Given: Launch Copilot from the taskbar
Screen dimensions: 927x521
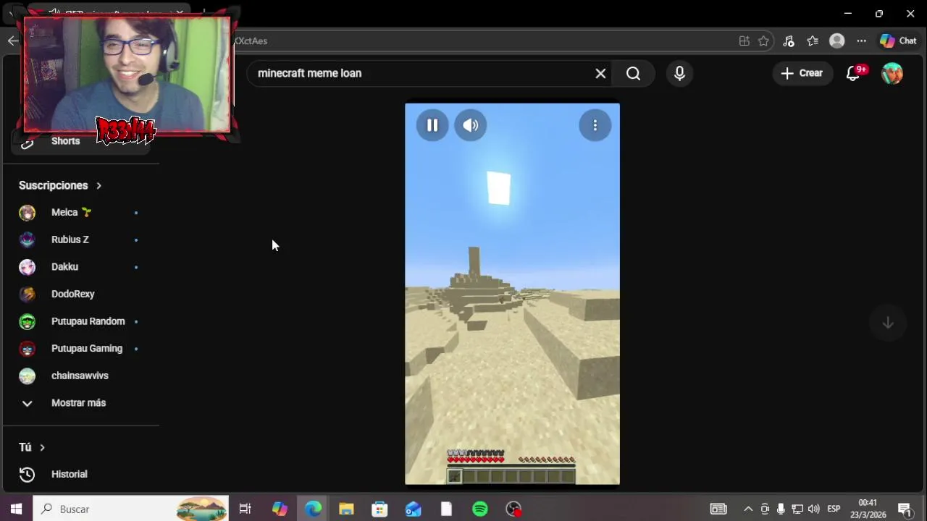Looking at the screenshot, I should tap(280, 509).
